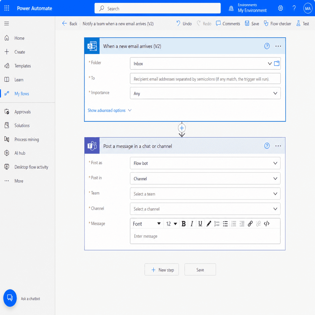Go Back from the flow editor
Viewport: 315px width, 315px height.
pyautogui.click(x=70, y=24)
